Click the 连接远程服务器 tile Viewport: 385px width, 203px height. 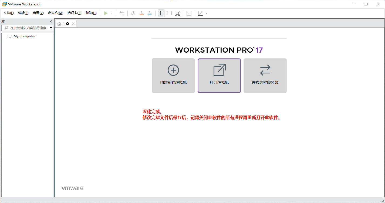pyautogui.click(x=265, y=76)
